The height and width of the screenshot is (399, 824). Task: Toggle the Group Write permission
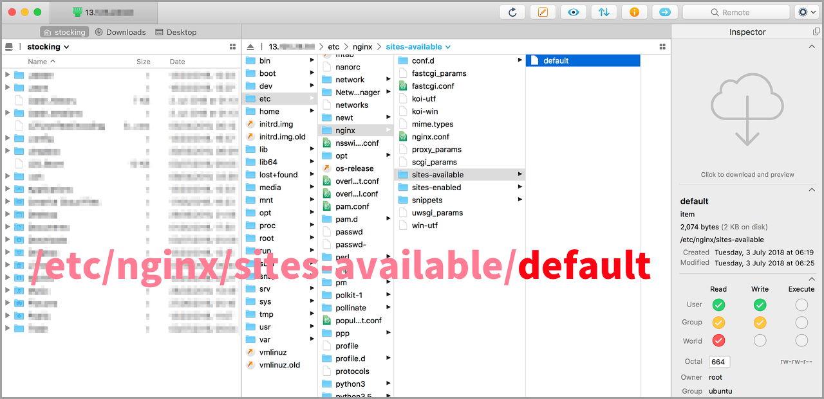point(760,323)
